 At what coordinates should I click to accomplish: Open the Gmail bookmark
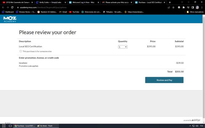(x=63, y=12)
